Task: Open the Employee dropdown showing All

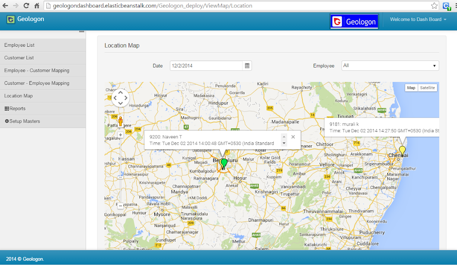Action: pos(390,66)
